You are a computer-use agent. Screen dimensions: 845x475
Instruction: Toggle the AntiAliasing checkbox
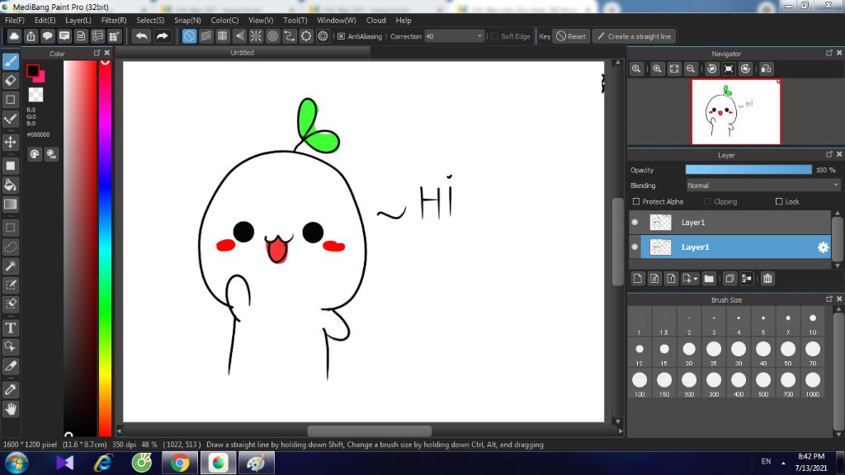tap(341, 36)
